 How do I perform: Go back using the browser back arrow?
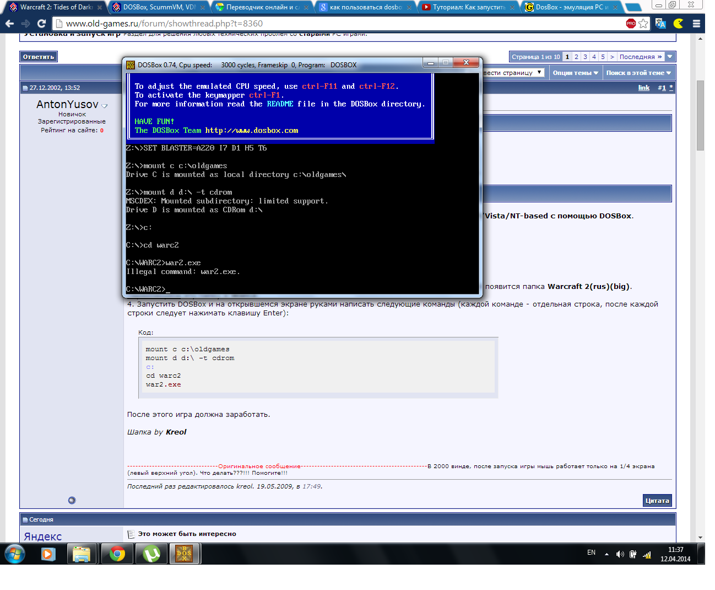[x=9, y=24]
